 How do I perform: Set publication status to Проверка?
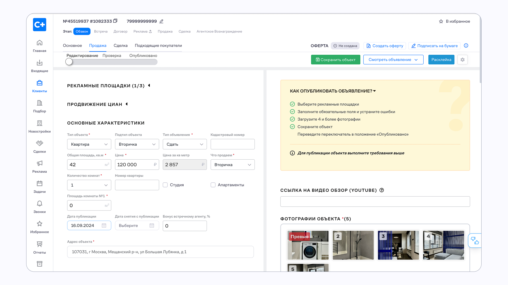point(112,56)
